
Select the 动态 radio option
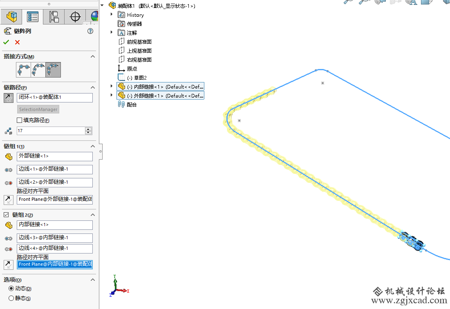11,288
